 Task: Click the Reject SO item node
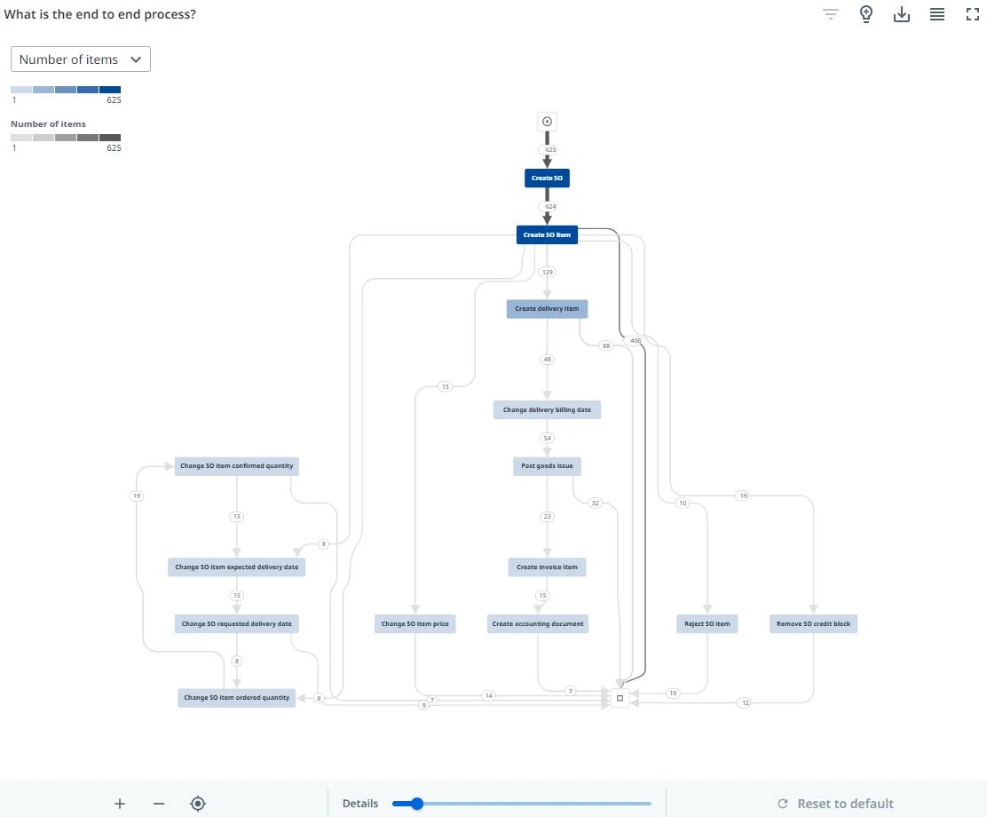click(x=707, y=623)
